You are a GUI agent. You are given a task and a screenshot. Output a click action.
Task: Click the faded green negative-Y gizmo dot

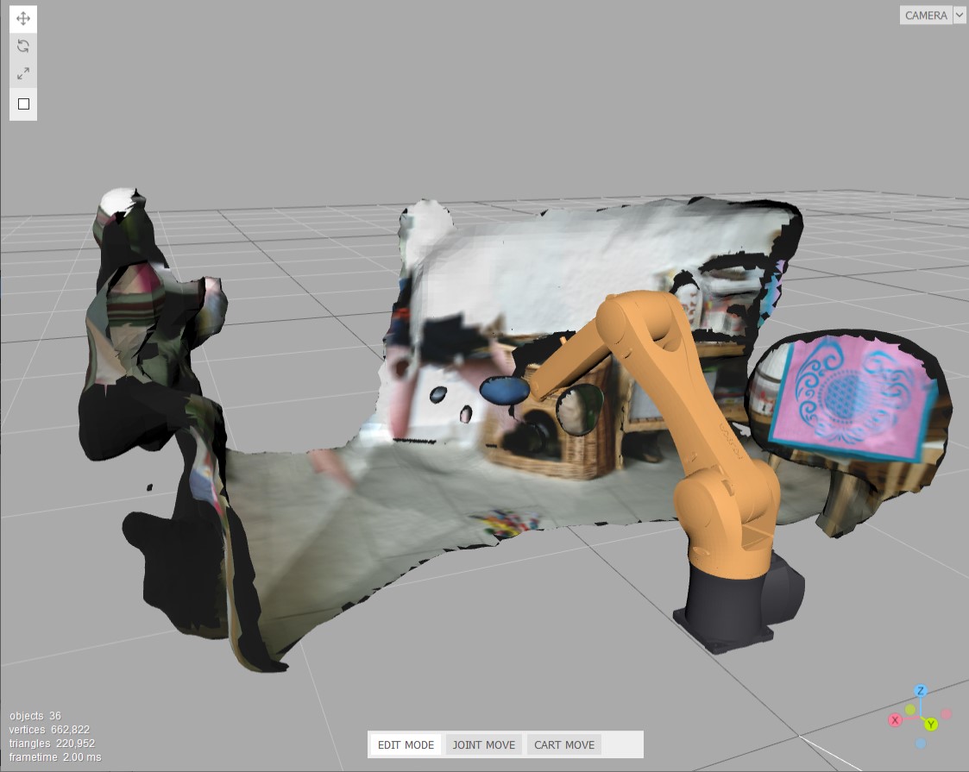click(910, 710)
